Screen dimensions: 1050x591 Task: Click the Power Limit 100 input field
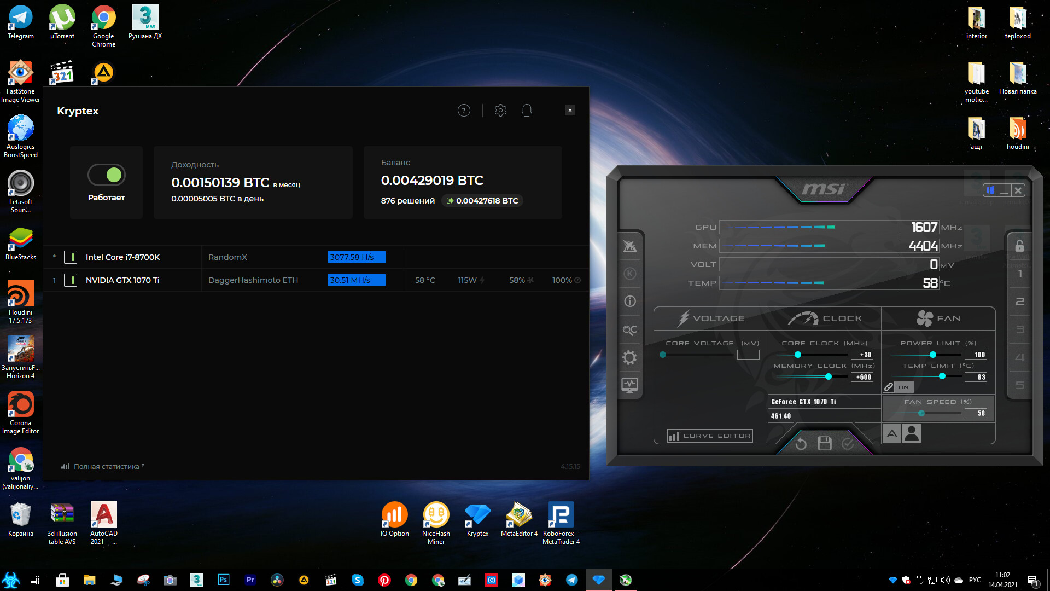976,355
